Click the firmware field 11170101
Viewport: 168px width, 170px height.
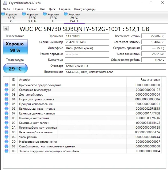click(x=87, y=36)
